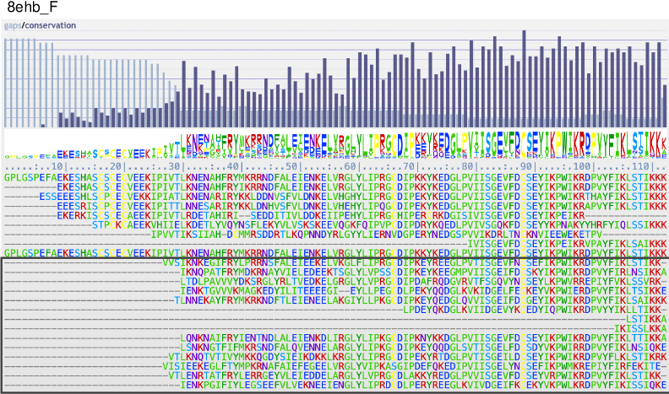Select the short sequence 'IKISSLKKA'
The height and width of the screenshot is (394, 669).
click(640, 327)
